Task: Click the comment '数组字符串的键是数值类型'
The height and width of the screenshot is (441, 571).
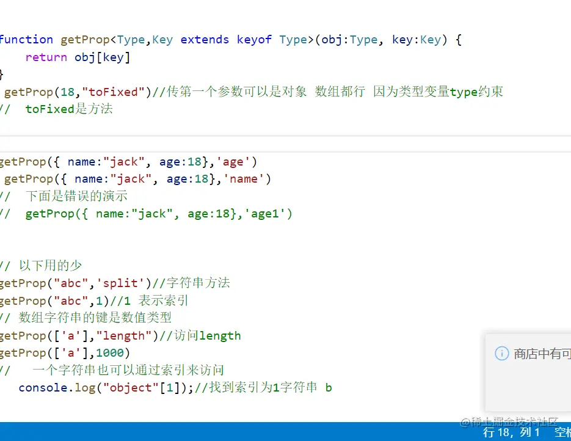Action: tap(95, 318)
